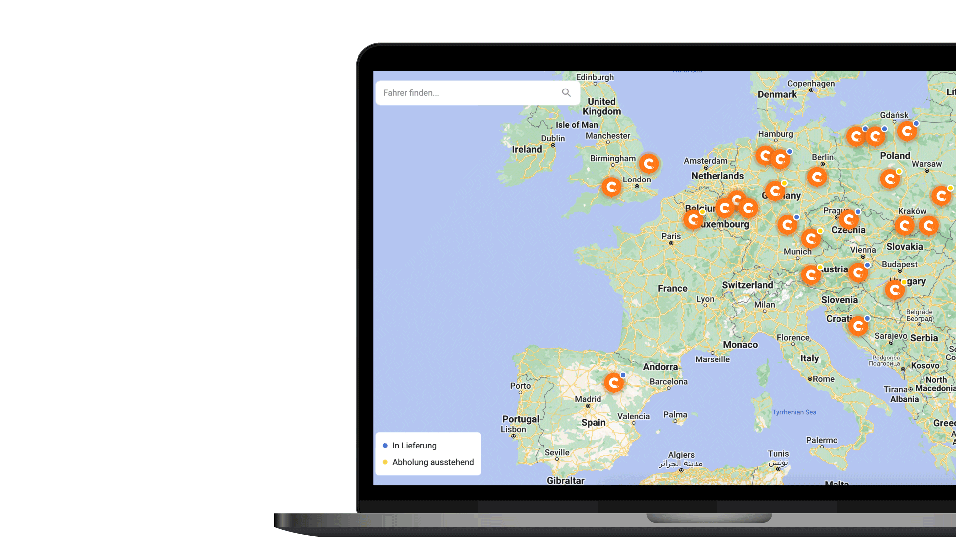
Task: Click the "Barcelona" city label
Action: tap(668, 382)
